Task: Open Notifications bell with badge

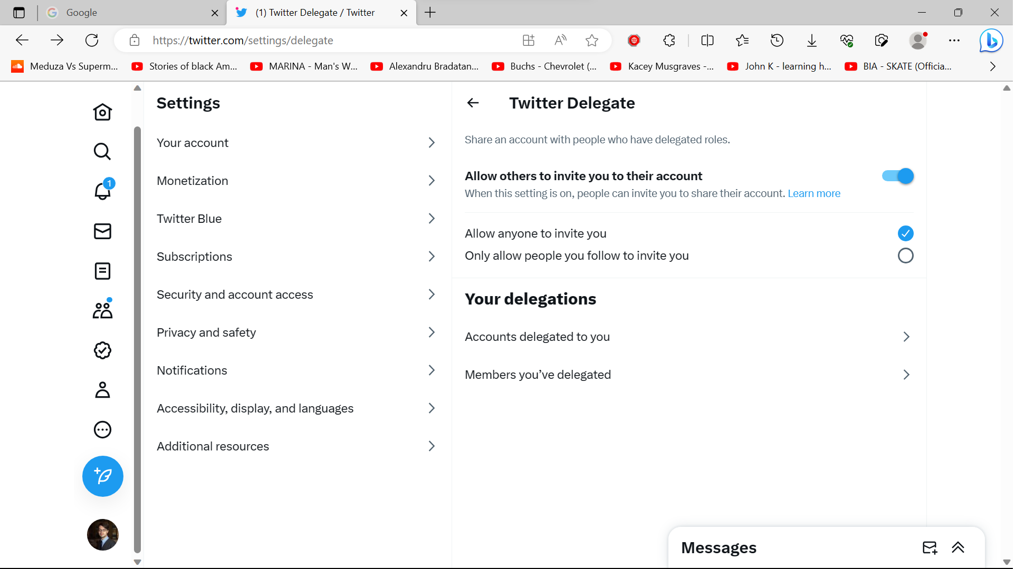Action: pos(102,191)
